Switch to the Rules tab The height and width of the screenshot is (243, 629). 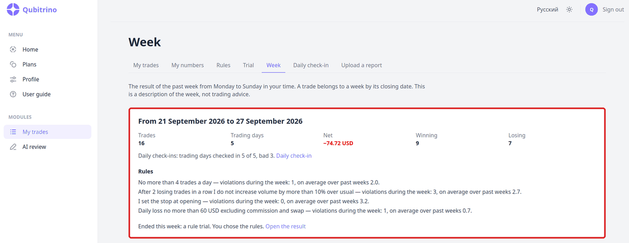coord(223,65)
